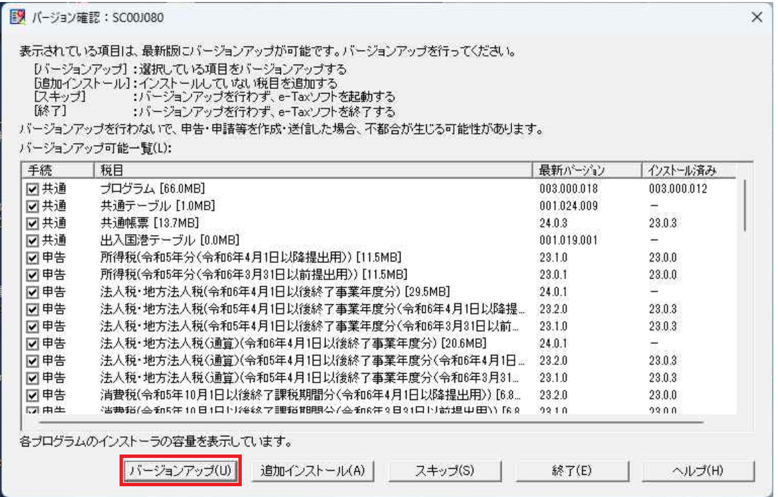Deselect 所得税 令和6年4月1日以降提出用 checkbox
Image resolution: width=778 pixels, height=497 pixels.
coord(32,258)
